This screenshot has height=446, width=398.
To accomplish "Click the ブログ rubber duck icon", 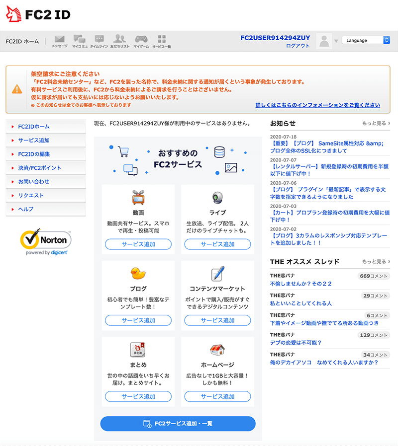I will tap(138, 273).
